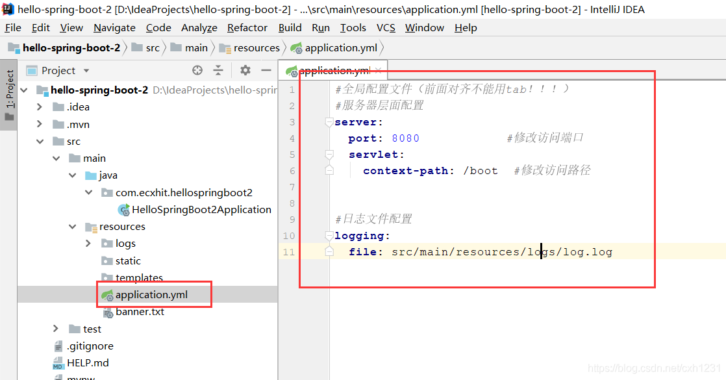
Task: Collapse the src folder
Action: pos(40,142)
